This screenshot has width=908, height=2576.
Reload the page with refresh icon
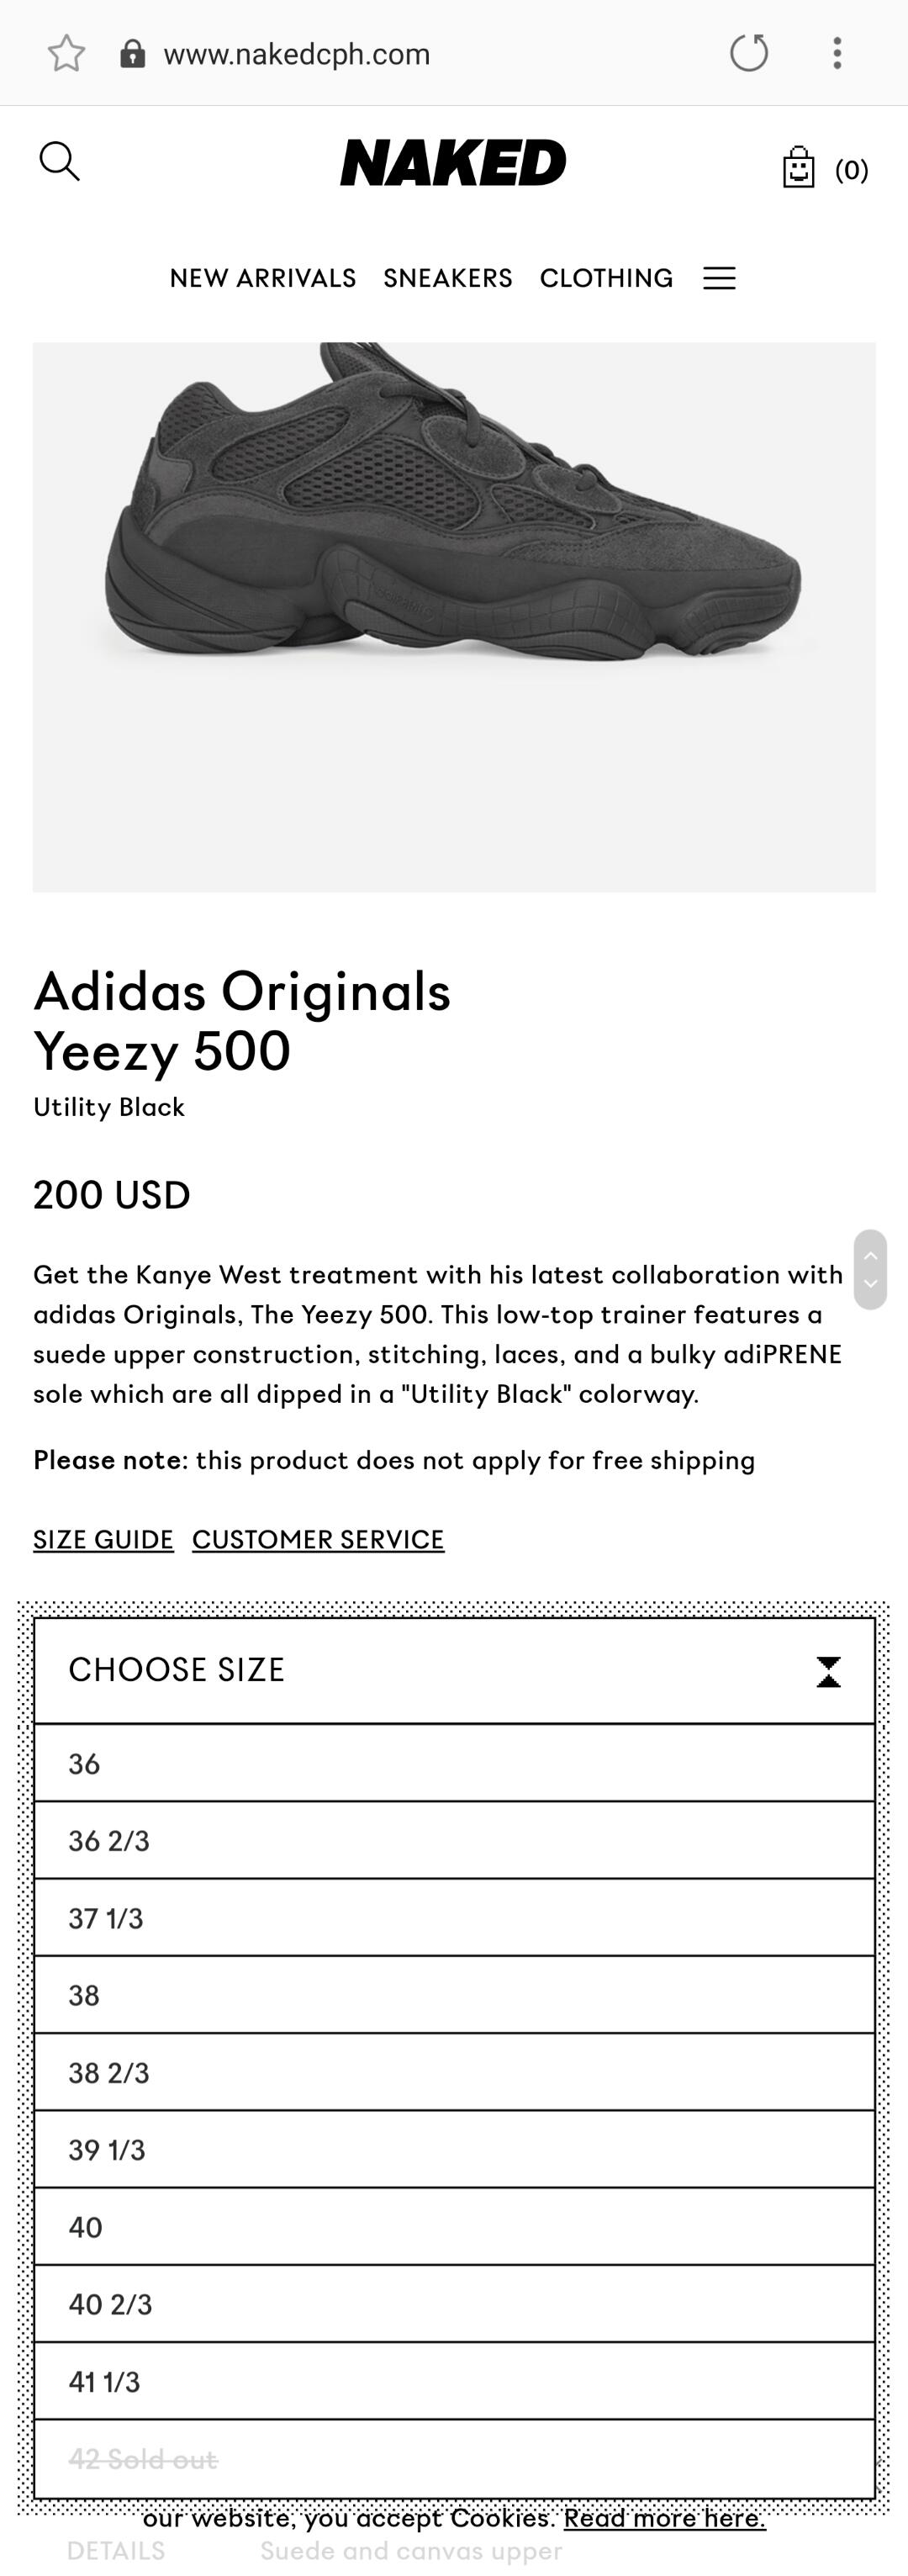click(x=749, y=53)
